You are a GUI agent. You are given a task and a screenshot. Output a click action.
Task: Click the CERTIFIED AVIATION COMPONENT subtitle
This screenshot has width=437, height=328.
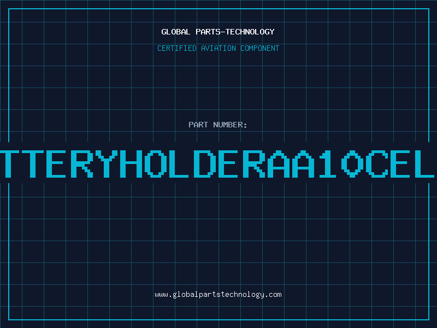point(218,49)
